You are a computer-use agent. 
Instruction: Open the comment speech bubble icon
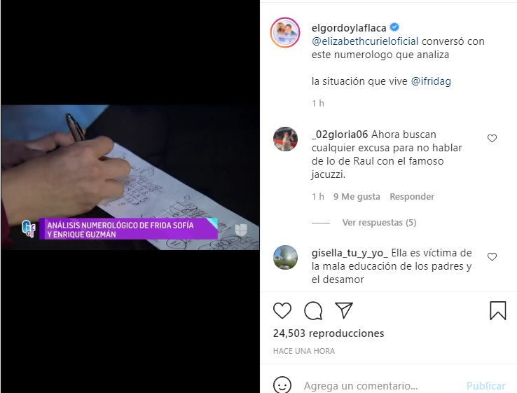point(313,310)
